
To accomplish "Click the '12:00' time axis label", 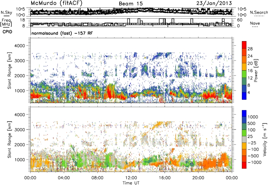I will click(x=131, y=178).
